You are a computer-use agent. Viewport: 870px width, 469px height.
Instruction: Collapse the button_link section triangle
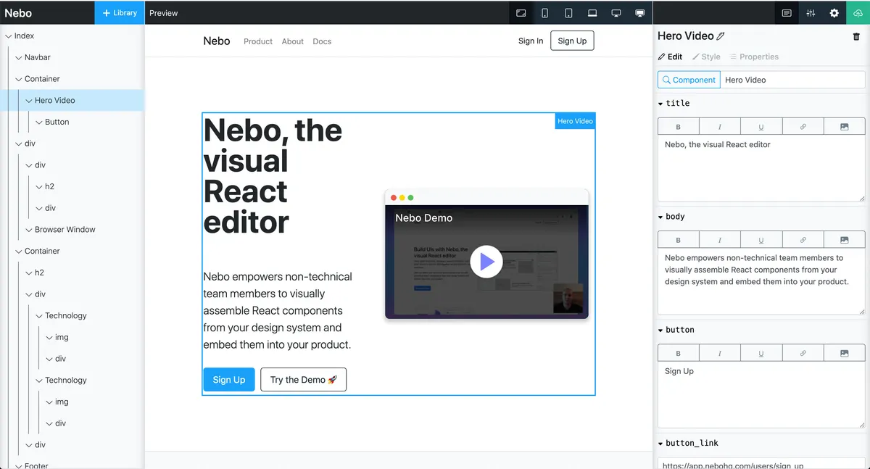pyautogui.click(x=660, y=443)
